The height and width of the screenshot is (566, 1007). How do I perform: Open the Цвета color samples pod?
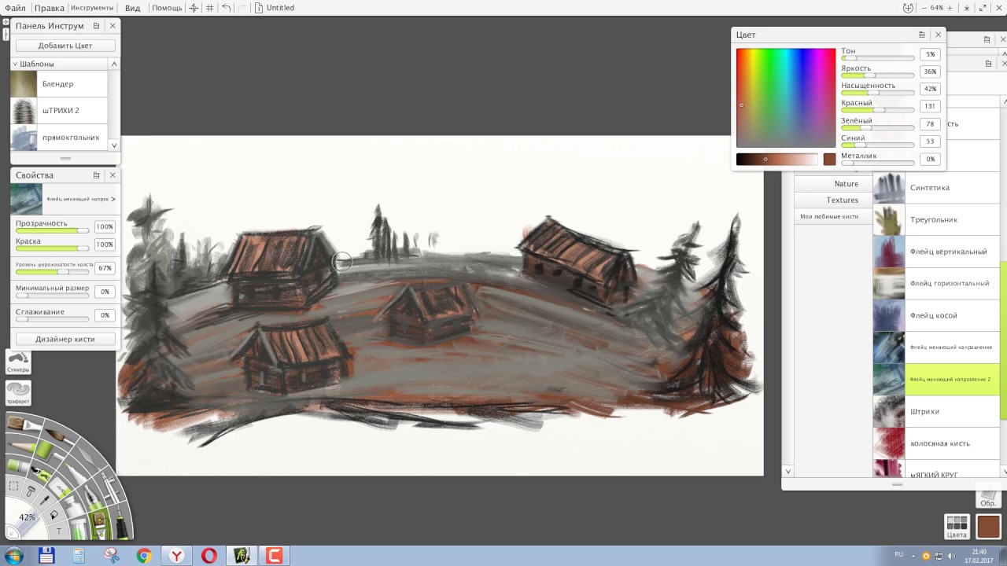tap(957, 527)
